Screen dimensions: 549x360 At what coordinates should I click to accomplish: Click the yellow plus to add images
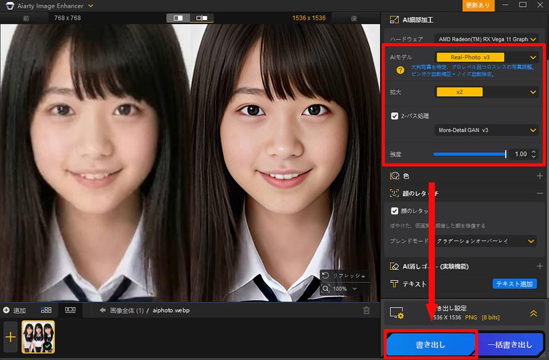tap(11, 337)
